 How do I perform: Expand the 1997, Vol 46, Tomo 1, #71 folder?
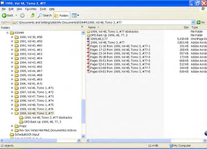coord(12,88)
